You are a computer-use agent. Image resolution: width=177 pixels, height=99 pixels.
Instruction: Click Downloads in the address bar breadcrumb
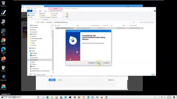click(x=49, y=22)
